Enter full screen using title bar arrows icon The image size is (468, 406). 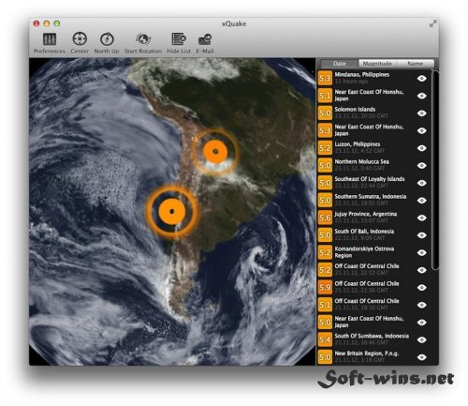(432, 23)
